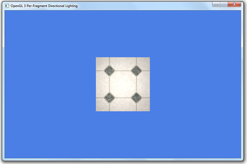Close the Per-Fragment Directional Lighting window
This screenshot has height=164, width=247.
point(234,5)
